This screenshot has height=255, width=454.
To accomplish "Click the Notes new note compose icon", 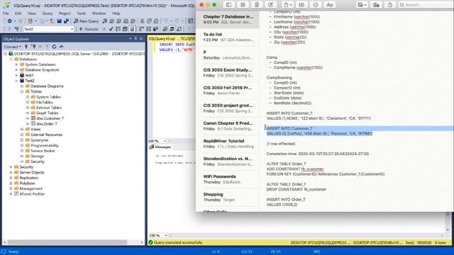I will pyautogui.click(x=271, y=5).
